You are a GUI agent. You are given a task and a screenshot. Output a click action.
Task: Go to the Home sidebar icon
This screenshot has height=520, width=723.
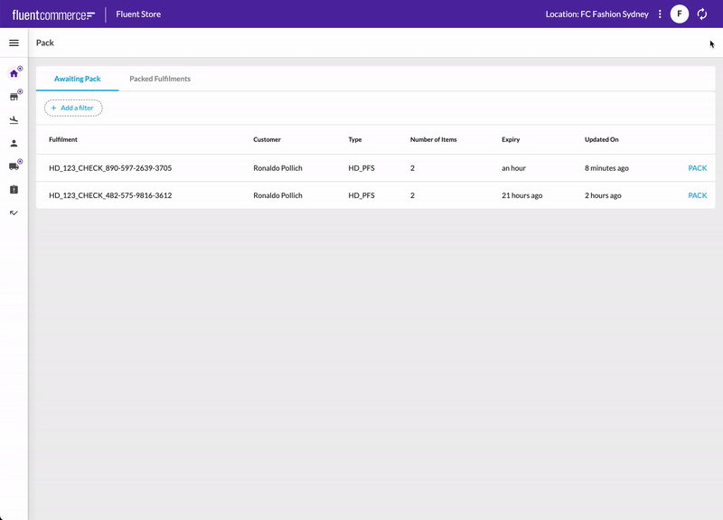point(14,73)
